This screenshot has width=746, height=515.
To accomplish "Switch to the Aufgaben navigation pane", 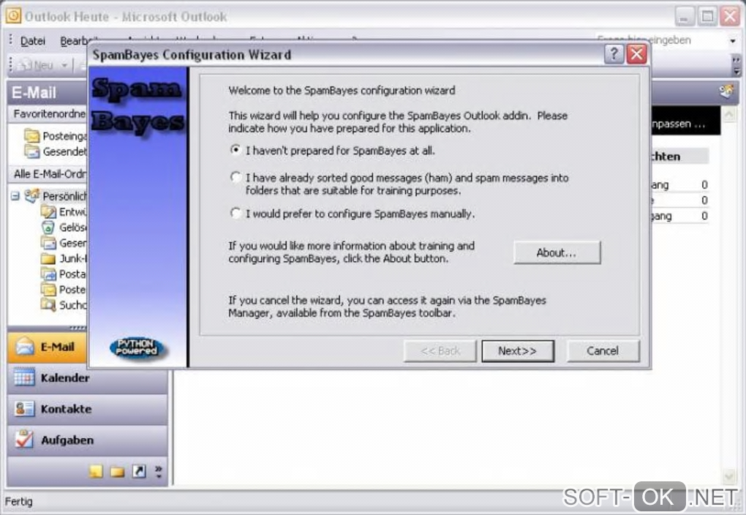I will [x=88, y=440].
